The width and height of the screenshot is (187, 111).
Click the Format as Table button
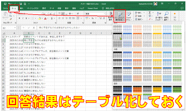click(x=120, y=16)
